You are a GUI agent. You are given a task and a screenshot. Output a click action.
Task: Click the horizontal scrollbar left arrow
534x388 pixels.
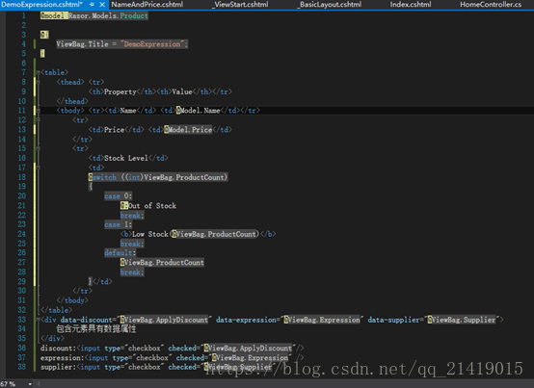(39, 384)
